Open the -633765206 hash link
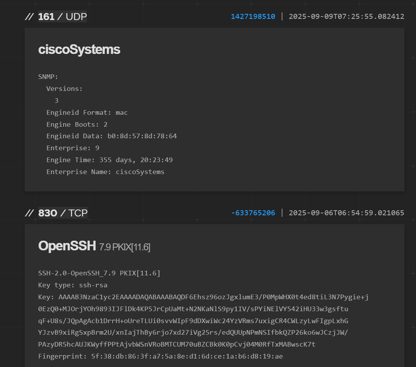The height and width of the screenshot is (367, 416). (253, 213)
